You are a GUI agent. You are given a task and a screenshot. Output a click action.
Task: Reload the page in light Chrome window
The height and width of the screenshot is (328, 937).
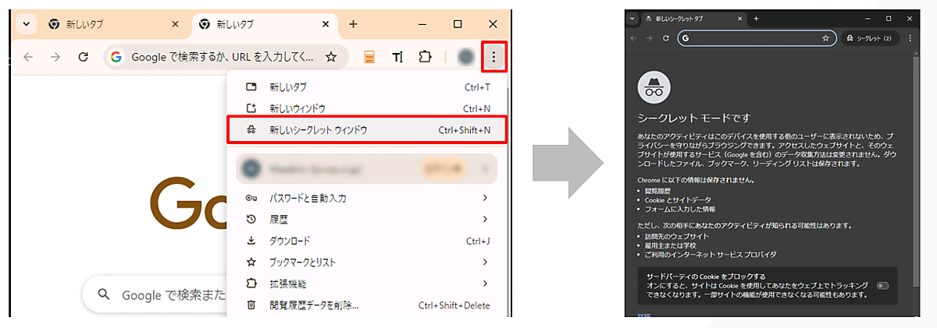[83, 57]
